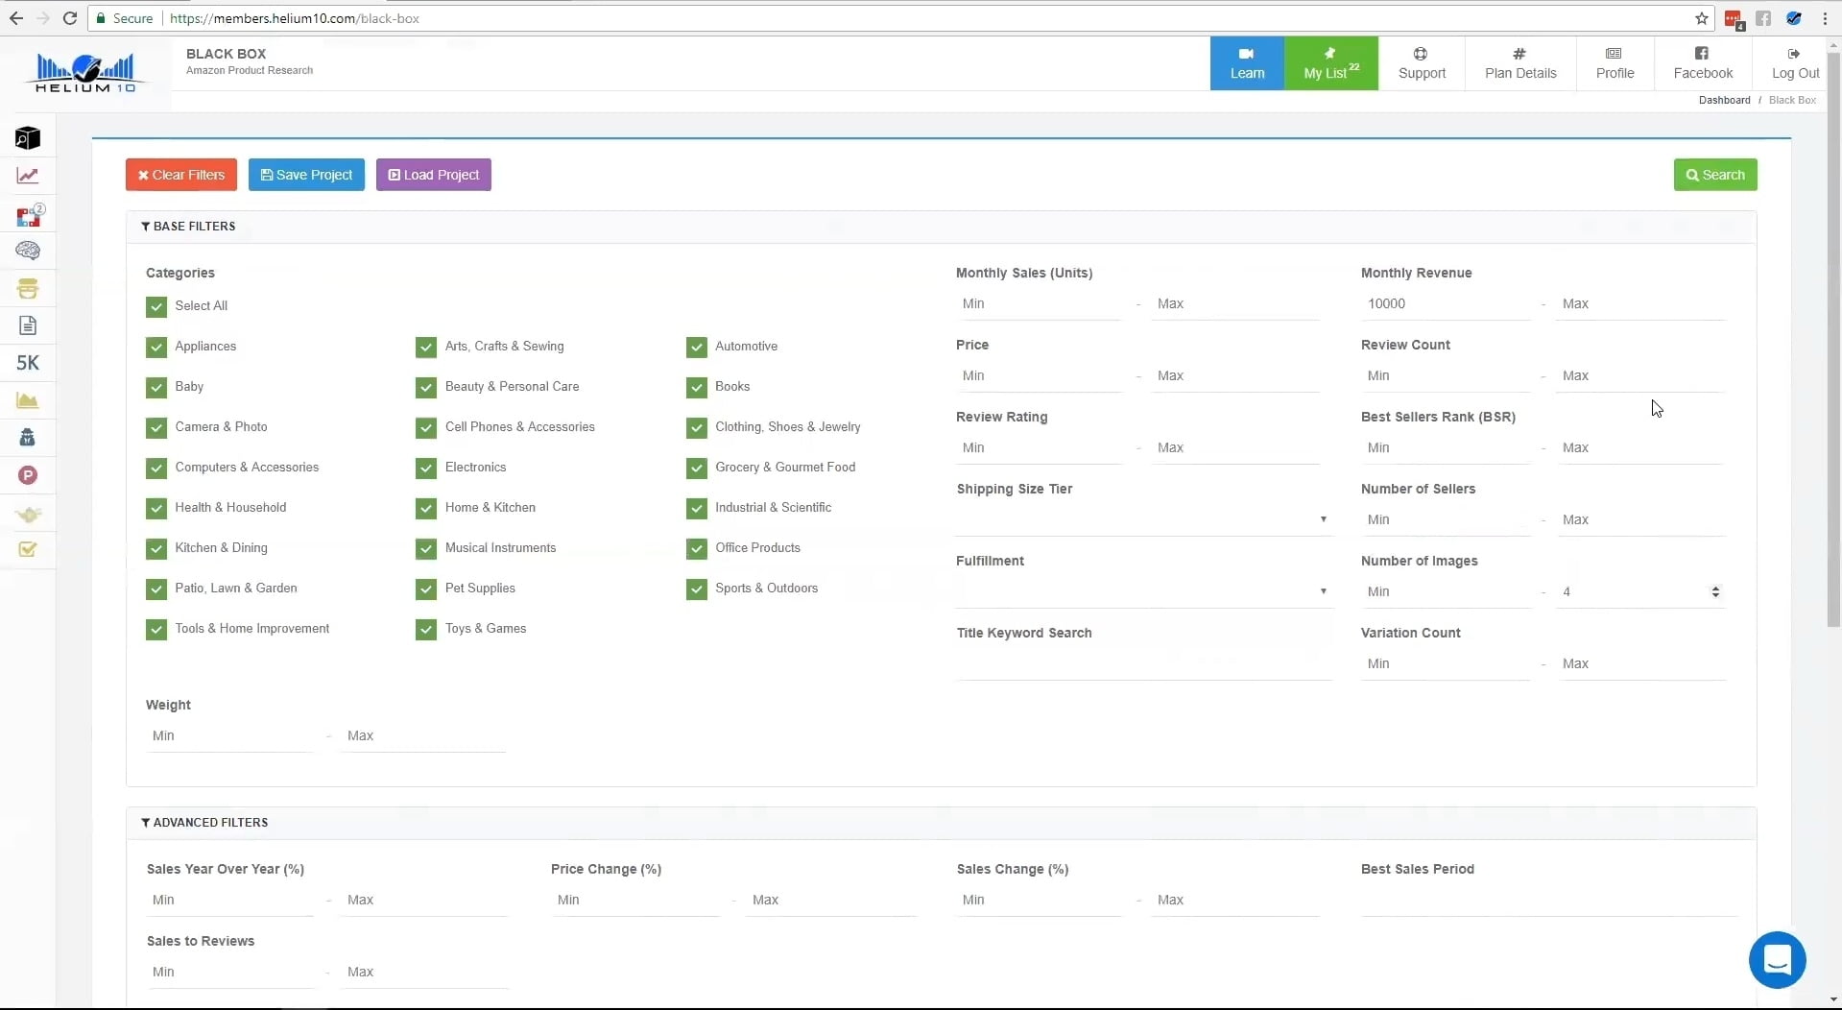Open the yellow area chart sidebar icon
Viewport: 1842px width, 1010px height.
point(28,400)
